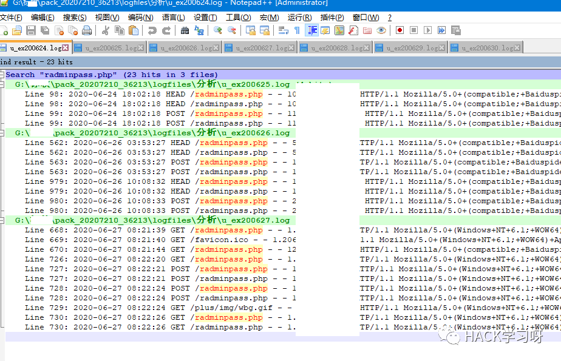This screenshot has height=361, width=561.
Task: Zoom out with the magnifier minus icon
Action: click(231, 31)
